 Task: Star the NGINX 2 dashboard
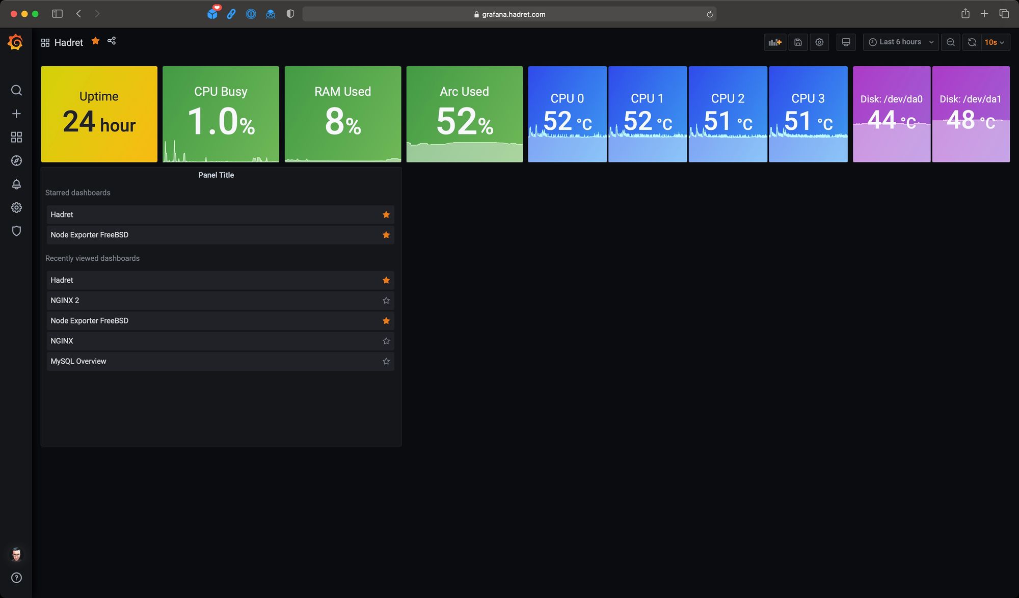click(386, 301)
